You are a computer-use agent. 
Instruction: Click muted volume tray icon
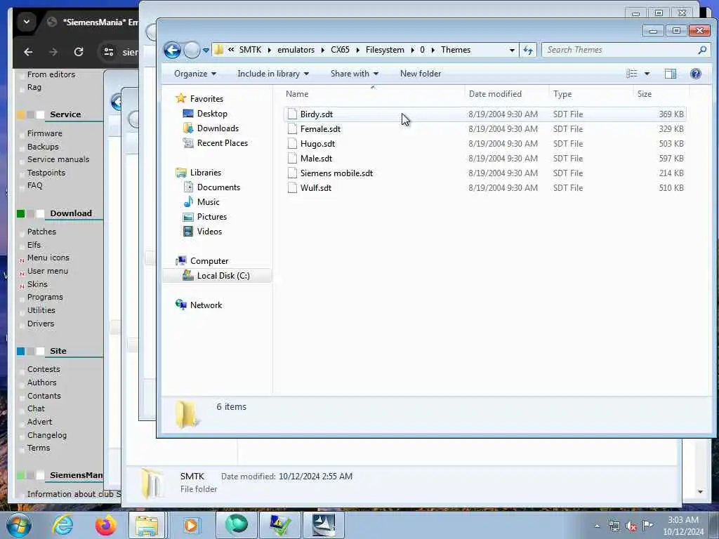pos(631,526)
